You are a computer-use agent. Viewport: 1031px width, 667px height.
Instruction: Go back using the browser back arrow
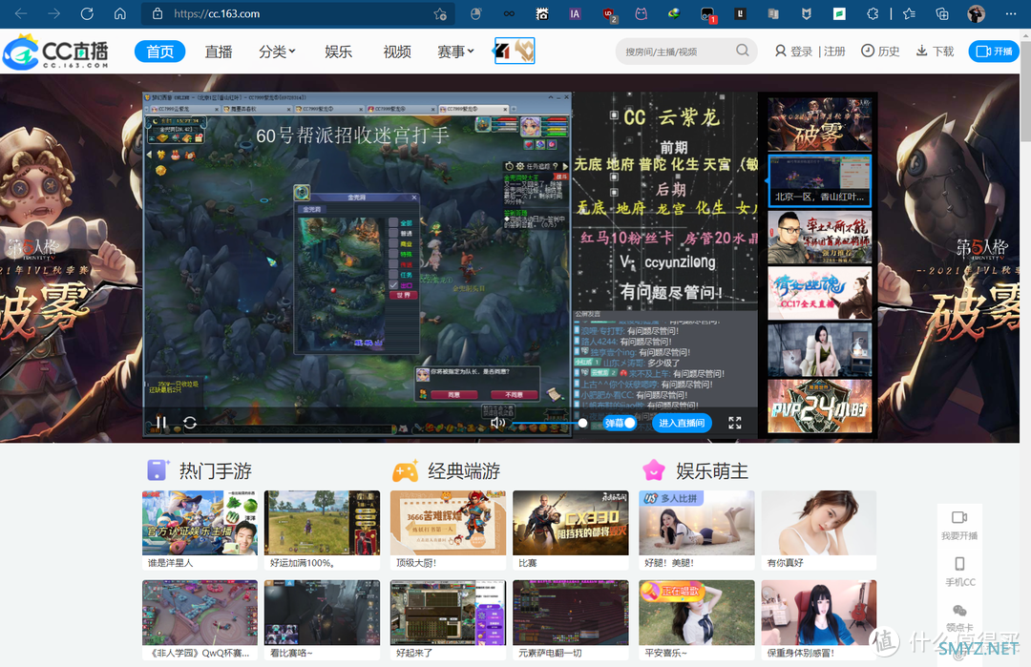pyautogui.click(x=21, y=13)
